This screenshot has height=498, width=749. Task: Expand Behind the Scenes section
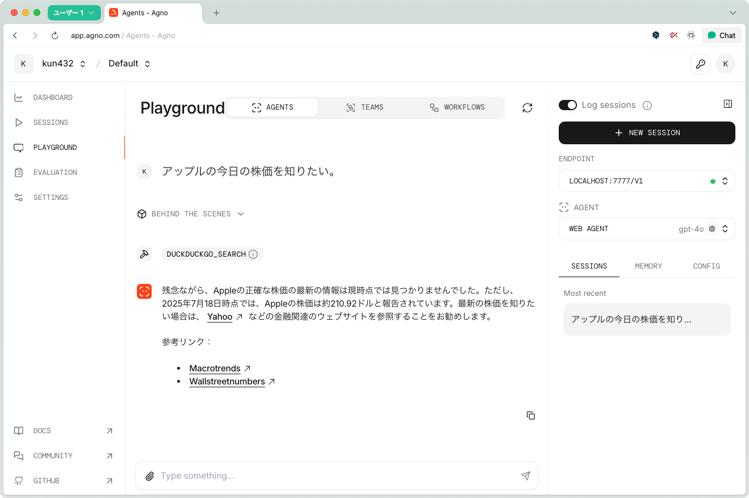click(191, 214)
